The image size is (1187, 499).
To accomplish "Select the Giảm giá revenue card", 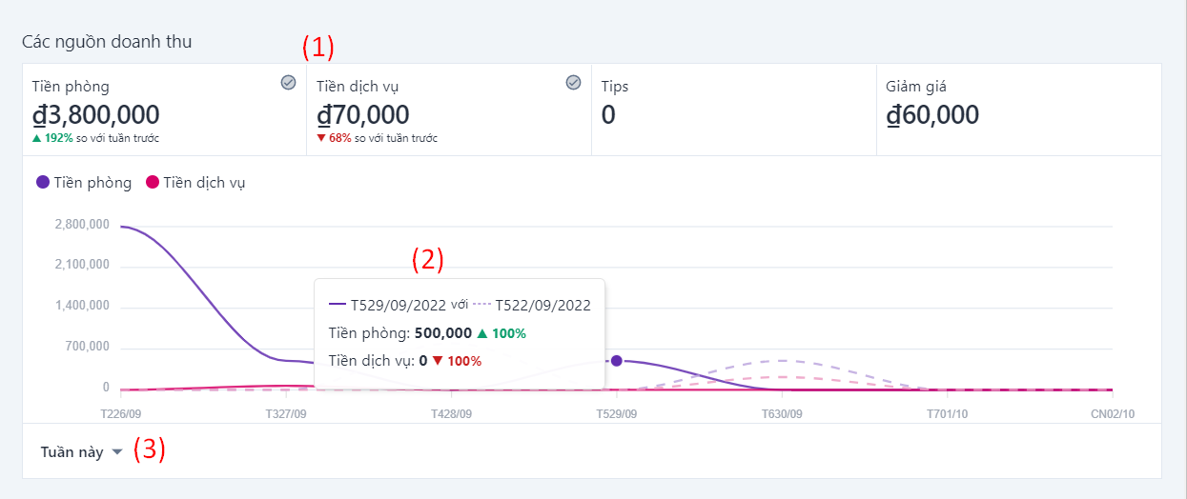I will click(1018, 110).
